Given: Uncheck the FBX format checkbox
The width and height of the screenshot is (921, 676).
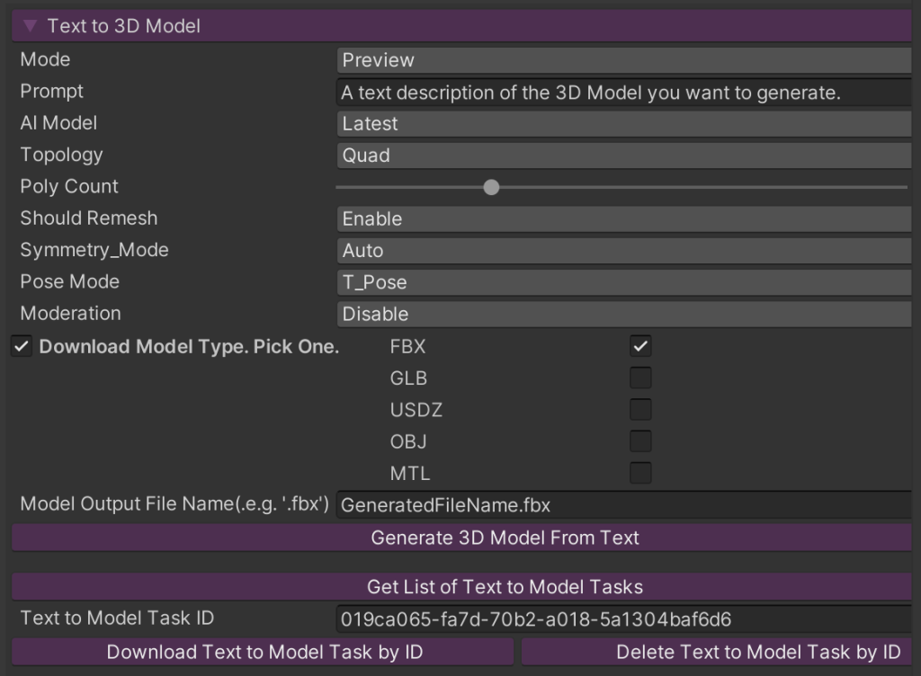Looking at the screenshot, I should (640, 346).
